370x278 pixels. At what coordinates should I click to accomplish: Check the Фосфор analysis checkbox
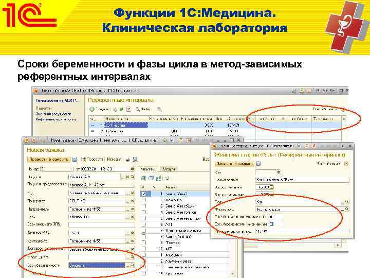(144, 243)
